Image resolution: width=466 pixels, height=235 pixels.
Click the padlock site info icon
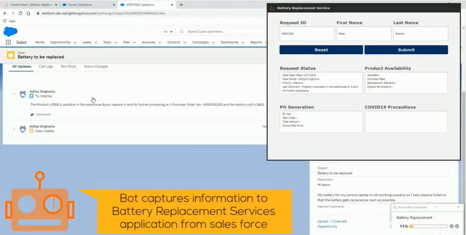tap(38, 13)
